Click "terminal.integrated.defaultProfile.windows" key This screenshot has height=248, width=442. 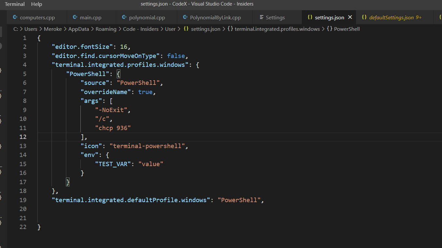(131, 200)
